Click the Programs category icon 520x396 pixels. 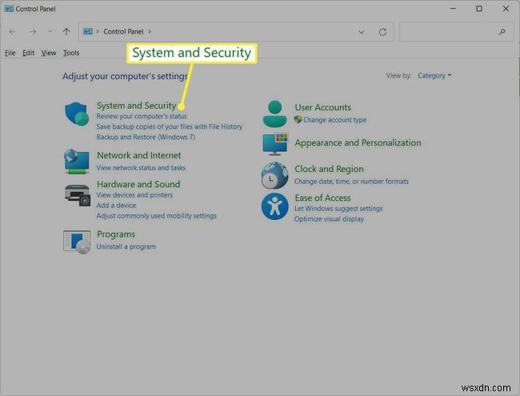click(77, 242)
